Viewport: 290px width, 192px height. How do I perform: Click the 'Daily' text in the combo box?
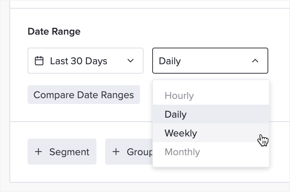(170, 61)
